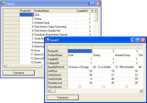Image resolution: width=147 pixels, height=103 pixels.
Task: Check Discontinued box for Chai column
Action: (x=80, y=87)
